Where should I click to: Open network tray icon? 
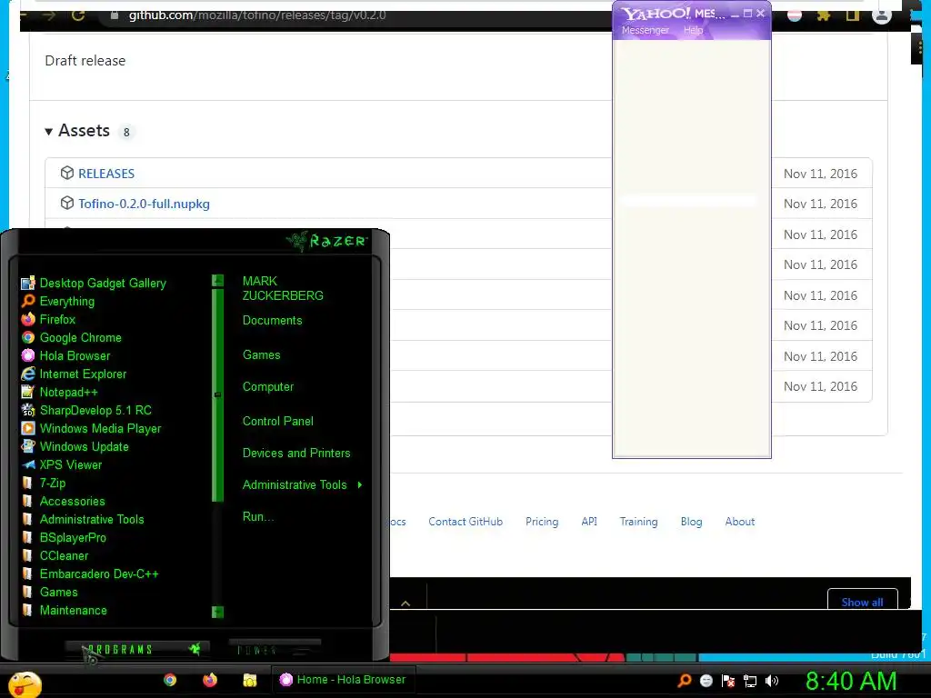coord(750,681)
